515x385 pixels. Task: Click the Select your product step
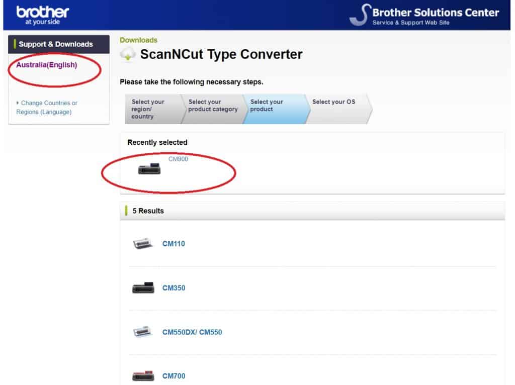[x=276, y=109]
